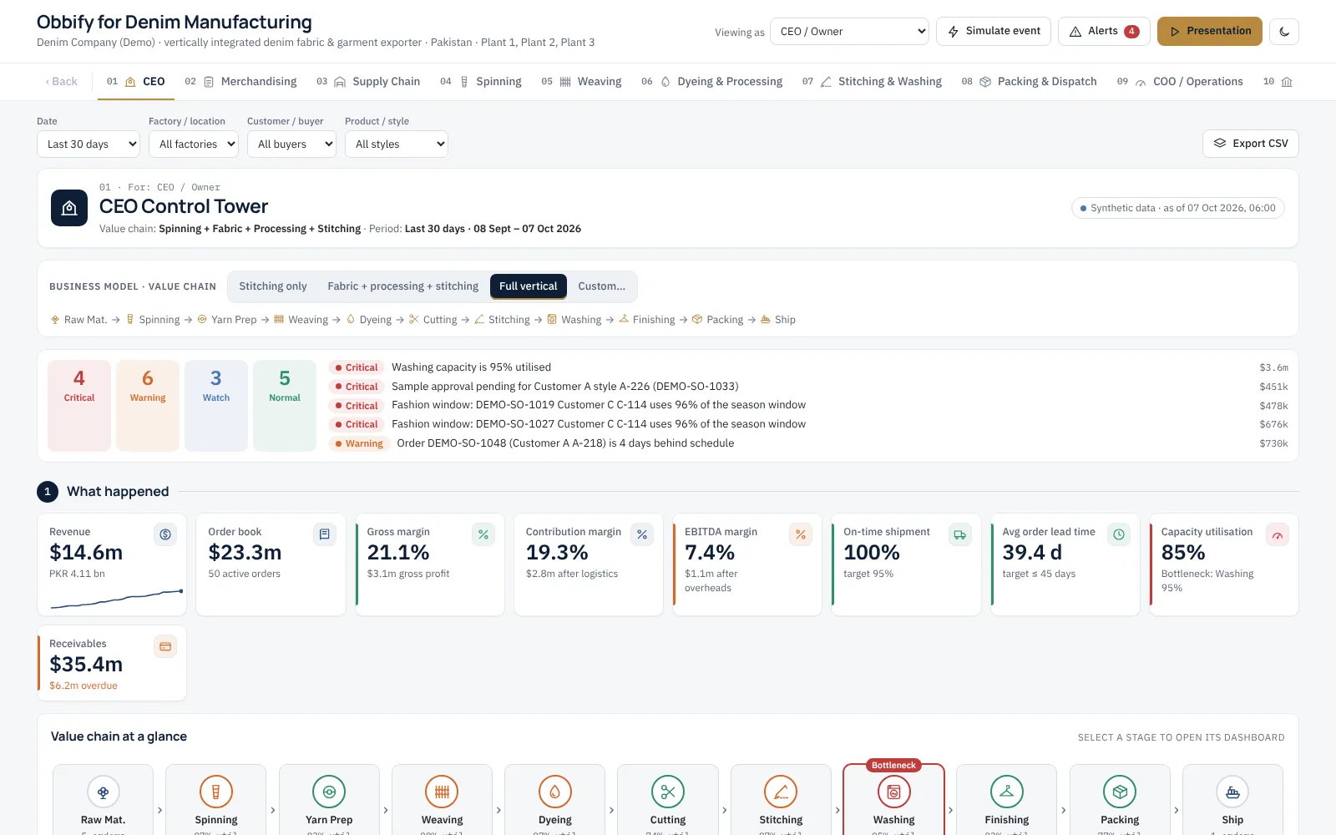The height and width of the screenshot is (835, 1336).
Task: Open the Weaving stage icon
Action: [x=442, y=792]
